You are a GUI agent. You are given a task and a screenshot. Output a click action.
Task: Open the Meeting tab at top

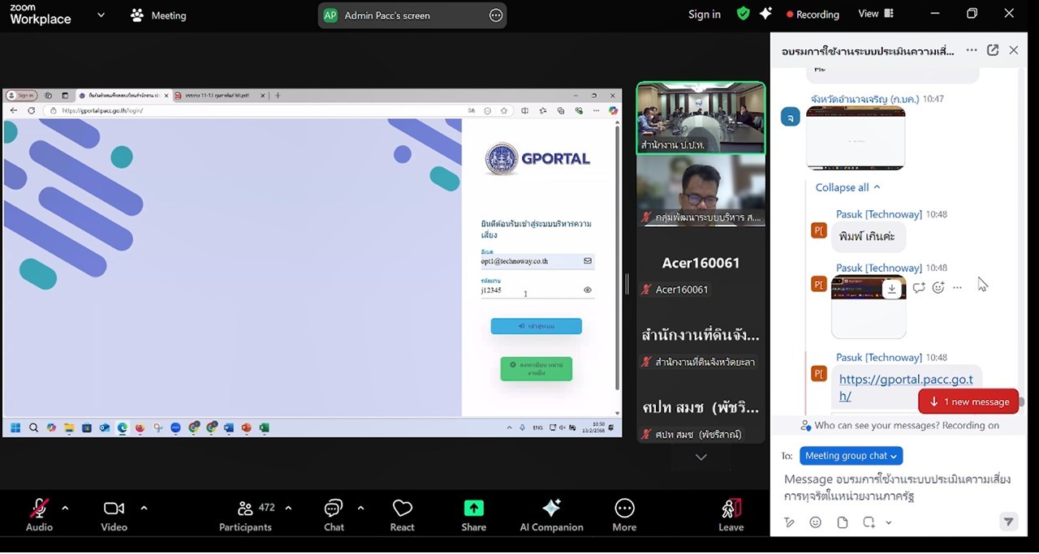click(159, 15)
